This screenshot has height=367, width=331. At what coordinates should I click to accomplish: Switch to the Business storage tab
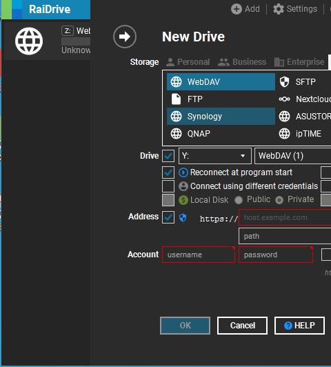pos(242,62)
